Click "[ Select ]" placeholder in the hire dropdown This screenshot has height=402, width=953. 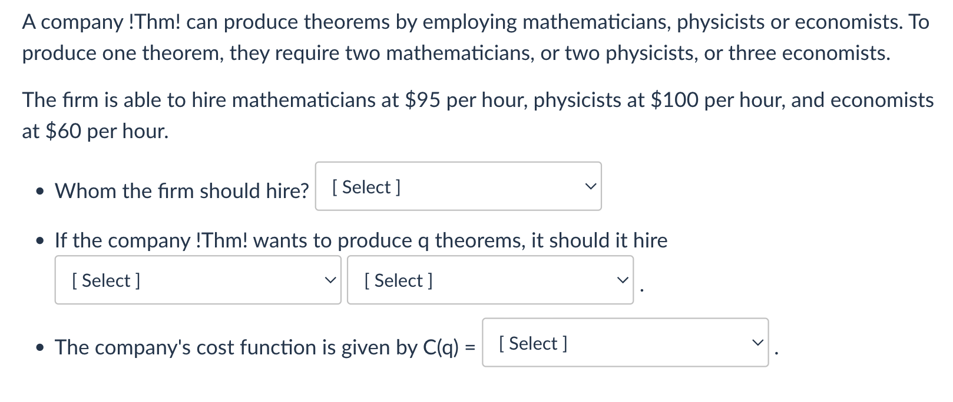point(366,187)
